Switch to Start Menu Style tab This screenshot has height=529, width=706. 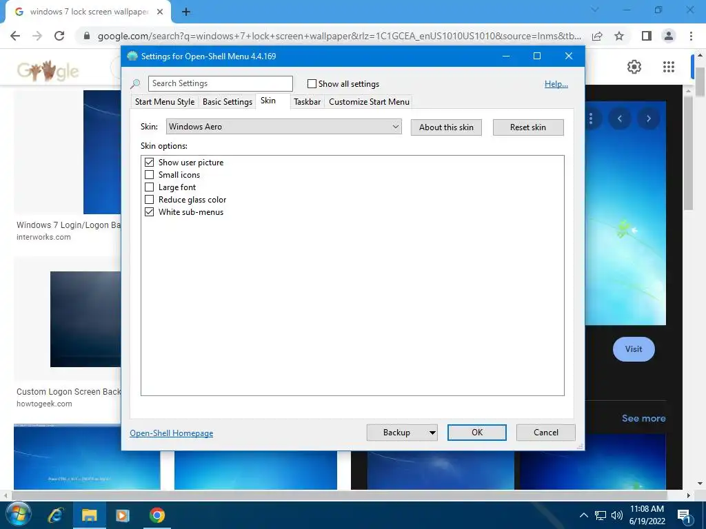pos(164,102)
